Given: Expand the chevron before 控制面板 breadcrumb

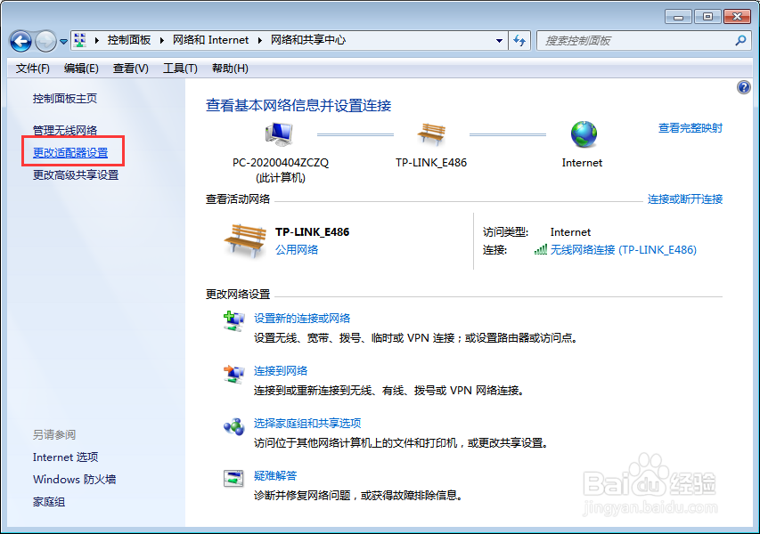Looking at the screenshot, I should click(97, 40).
